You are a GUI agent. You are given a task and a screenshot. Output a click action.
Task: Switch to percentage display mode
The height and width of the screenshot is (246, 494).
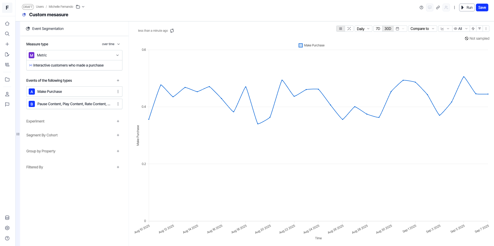click(349, 29)
